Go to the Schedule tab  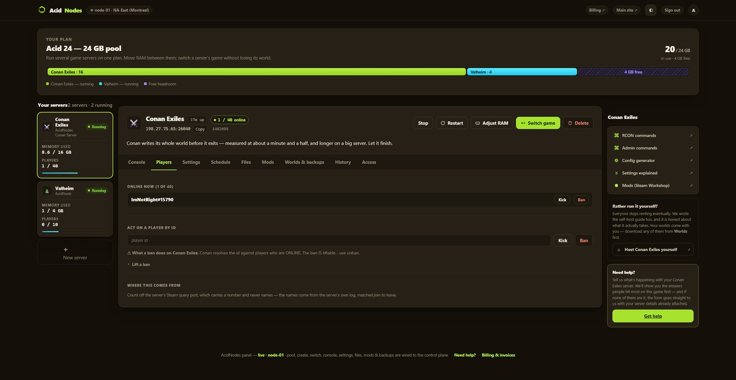point(221,162)
